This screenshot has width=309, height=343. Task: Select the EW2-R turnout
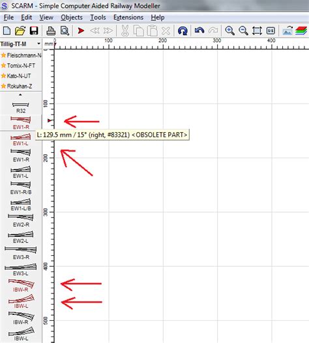(x=21, y=221)
